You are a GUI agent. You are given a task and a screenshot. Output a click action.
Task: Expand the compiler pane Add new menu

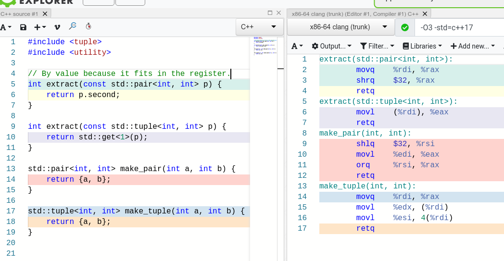(472, 46)
